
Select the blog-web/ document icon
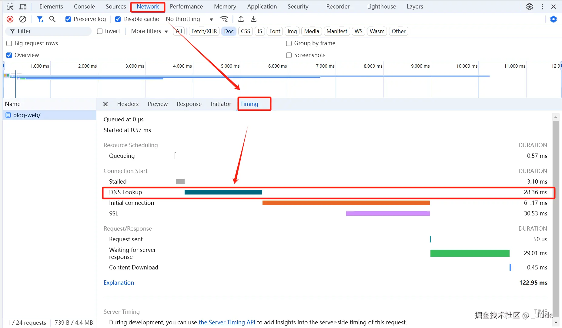point(8,115)
